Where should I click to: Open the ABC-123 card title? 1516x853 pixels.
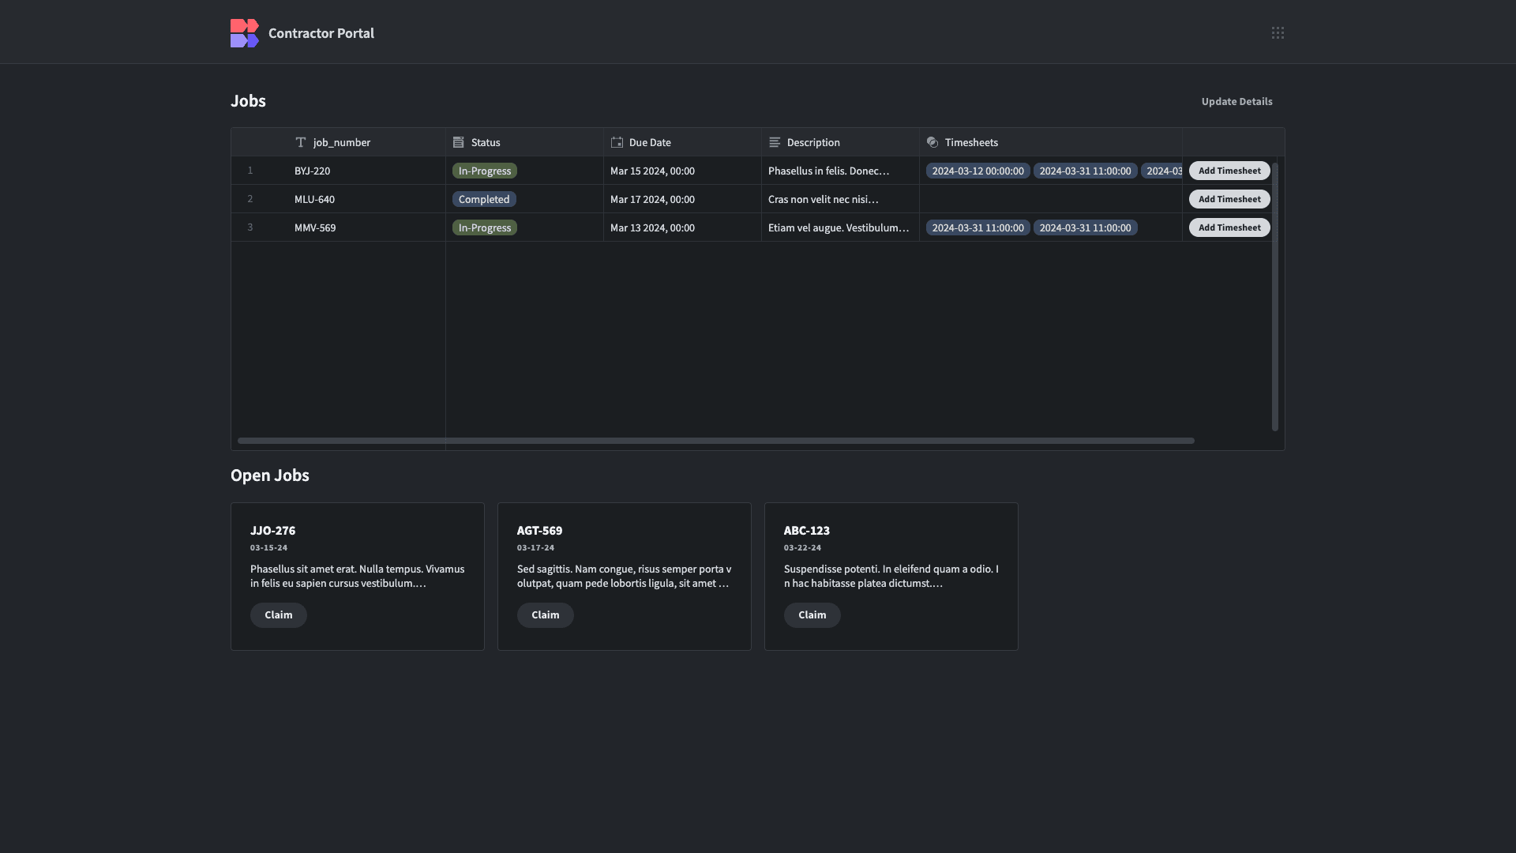click(806, 531)
